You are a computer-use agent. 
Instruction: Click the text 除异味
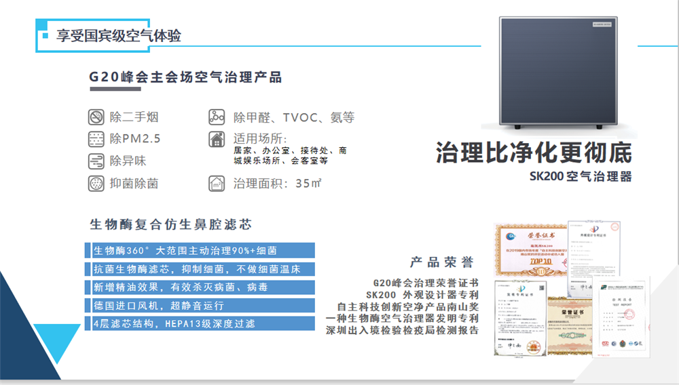click(x=128, y=161)
